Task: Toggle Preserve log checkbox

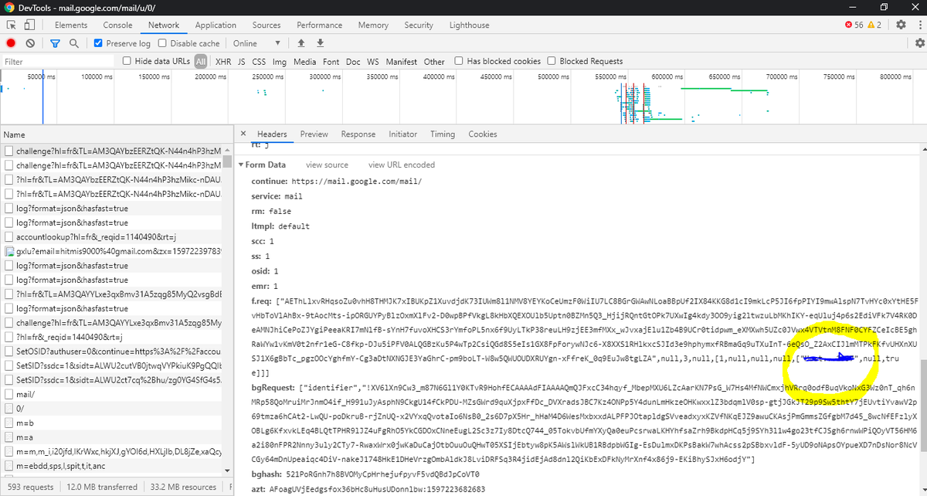Action: click(x=97, y=43)
